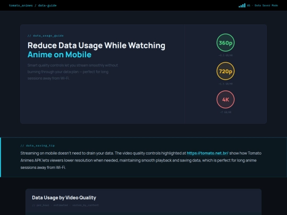287x215 pixels.
Task: Click the red 4K quality badge
Action: (x=225, y=99)
